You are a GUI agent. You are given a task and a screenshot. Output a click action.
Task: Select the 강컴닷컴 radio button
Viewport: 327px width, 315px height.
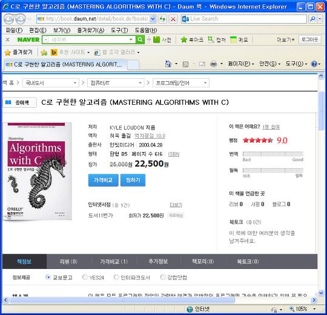click(x=163, y=277)
